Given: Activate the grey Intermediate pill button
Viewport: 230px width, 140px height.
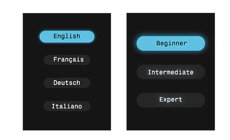Looking at the screenshot, I should (x=171, y=72).
